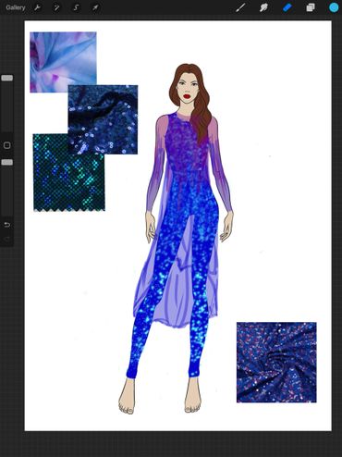Select the Eraser tool
342x457 pixels.
pyautogui.click(x=287, y=7)
